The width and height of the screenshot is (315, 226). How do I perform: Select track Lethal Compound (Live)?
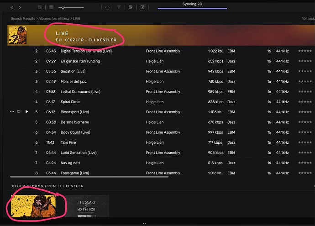pos(80,92)
